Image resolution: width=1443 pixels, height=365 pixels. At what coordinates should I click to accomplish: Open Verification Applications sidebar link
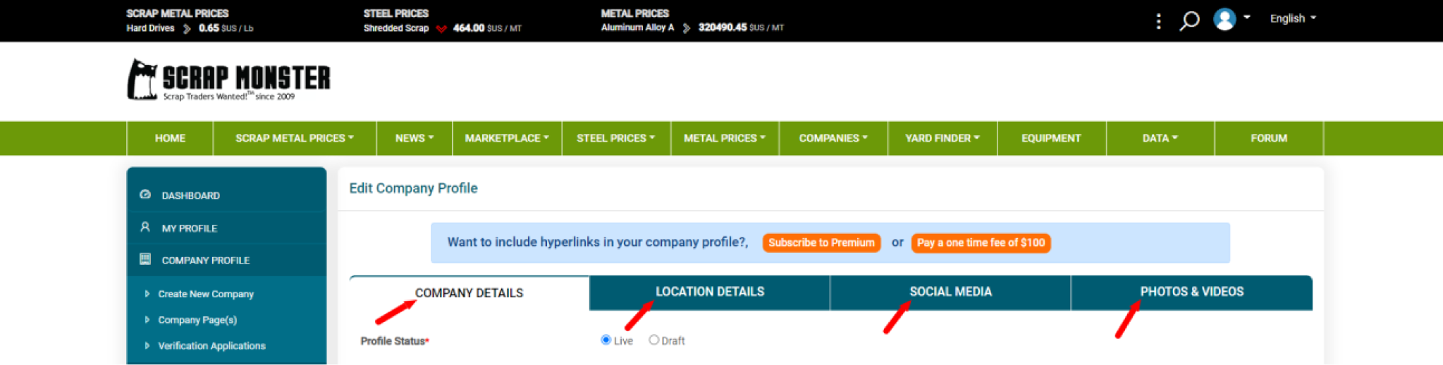pos(211,346)
